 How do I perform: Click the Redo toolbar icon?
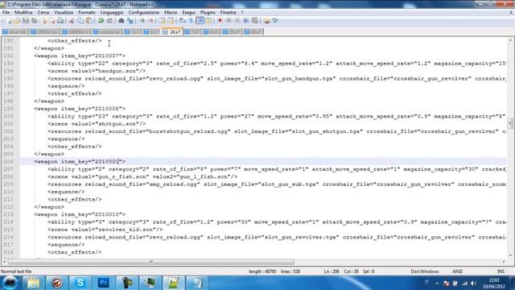click(x=109, y=21)
